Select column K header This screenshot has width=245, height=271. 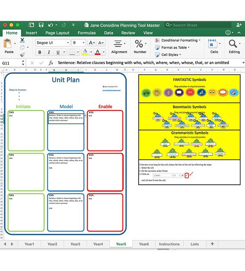95,70
